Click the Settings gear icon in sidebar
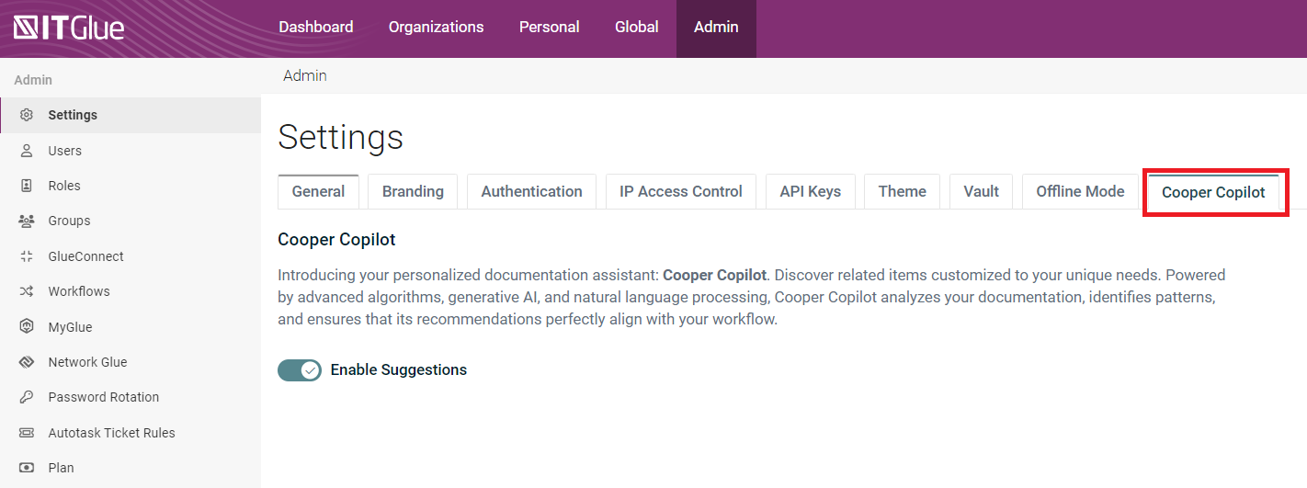 tap(27, 115)
